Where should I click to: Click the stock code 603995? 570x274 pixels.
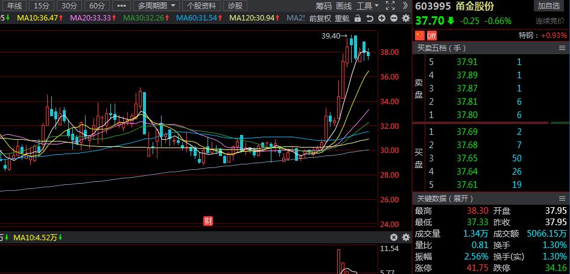433,6
